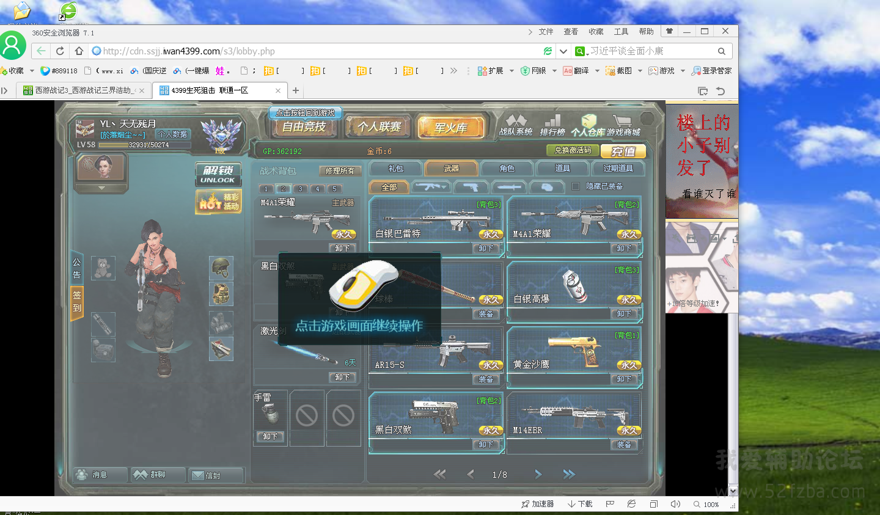Click the 修理所有 repair all button
Screen dimensions: 880x515
tap(340, 171)
